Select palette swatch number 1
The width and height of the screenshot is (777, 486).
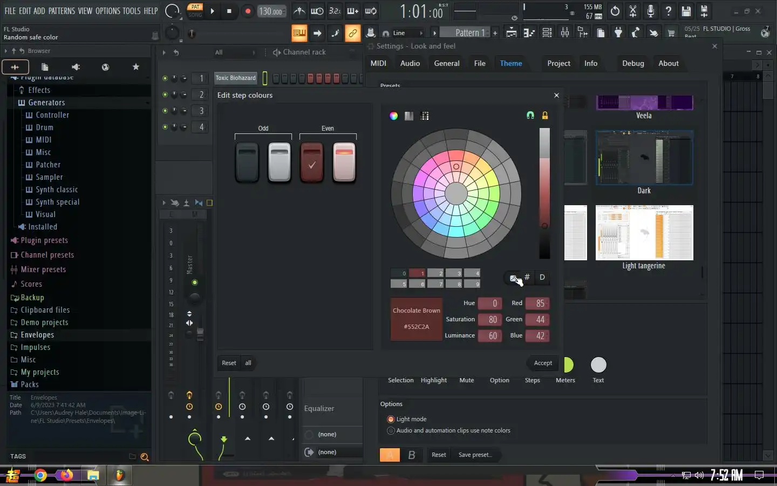(x=417, y=273)
